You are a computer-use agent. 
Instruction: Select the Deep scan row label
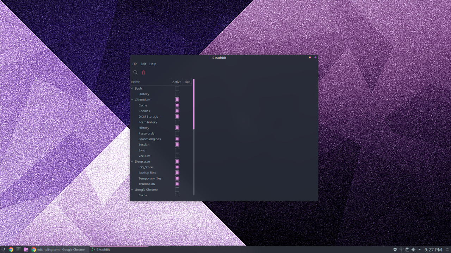click(142, 161)
